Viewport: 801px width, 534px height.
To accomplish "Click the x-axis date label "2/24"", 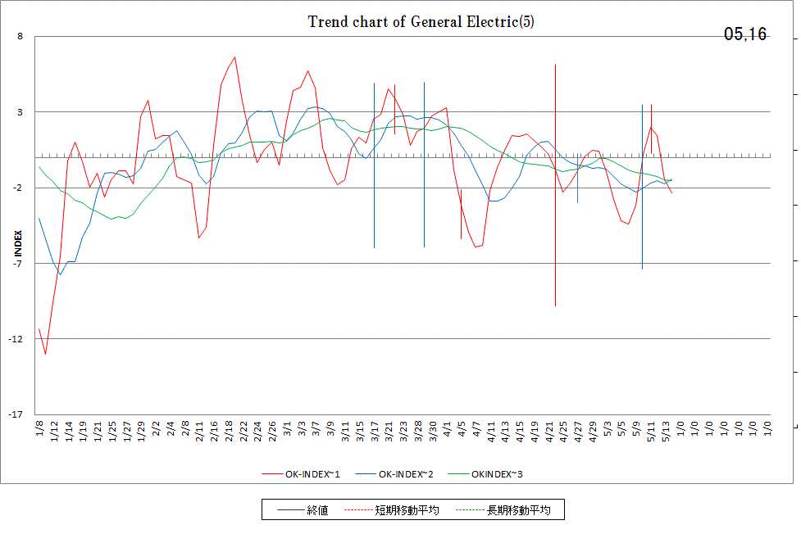I will point(257,432).
